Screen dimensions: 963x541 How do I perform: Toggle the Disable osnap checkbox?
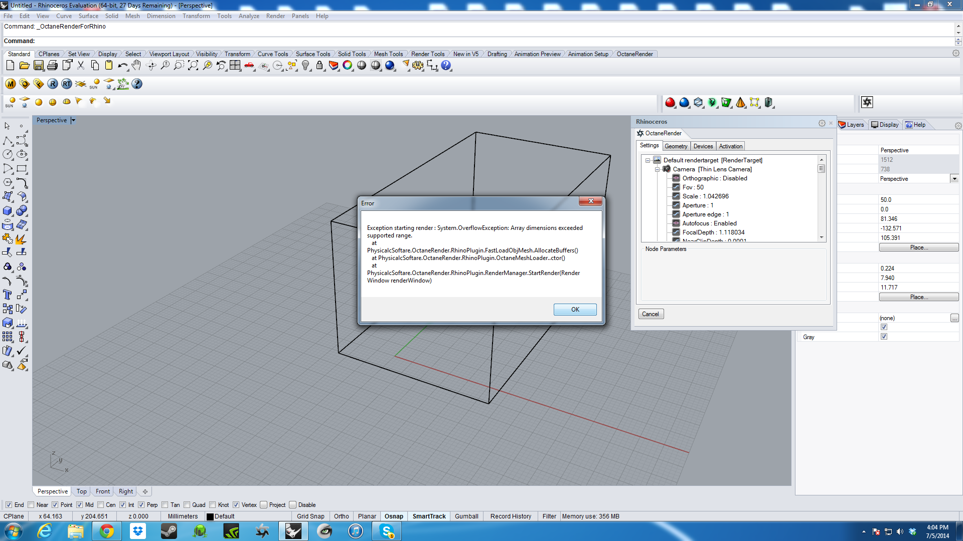(x=293, y=505)
